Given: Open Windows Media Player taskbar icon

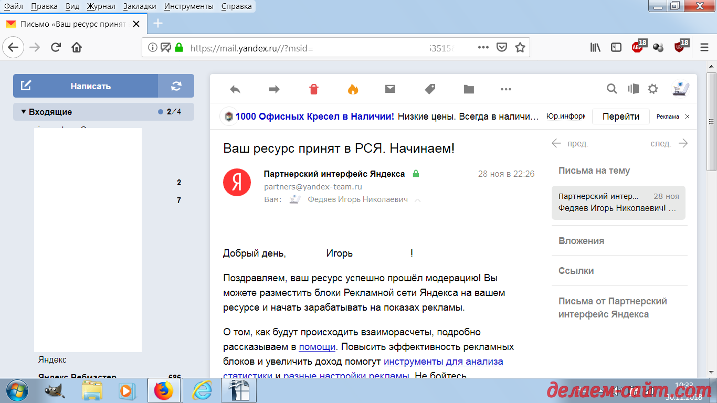Looking at the screenshot, I should [x=126, y=390].
